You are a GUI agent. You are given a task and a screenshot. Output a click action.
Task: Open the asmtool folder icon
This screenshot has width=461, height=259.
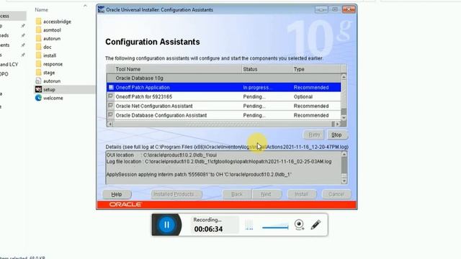[x=38, y=30]
